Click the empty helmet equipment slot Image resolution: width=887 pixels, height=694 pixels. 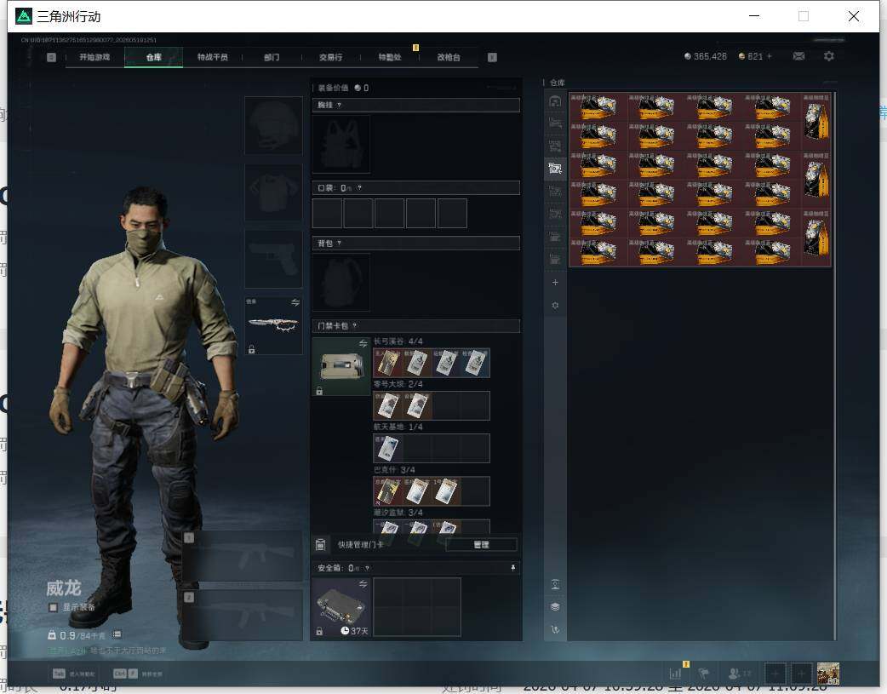coord(273,125)
